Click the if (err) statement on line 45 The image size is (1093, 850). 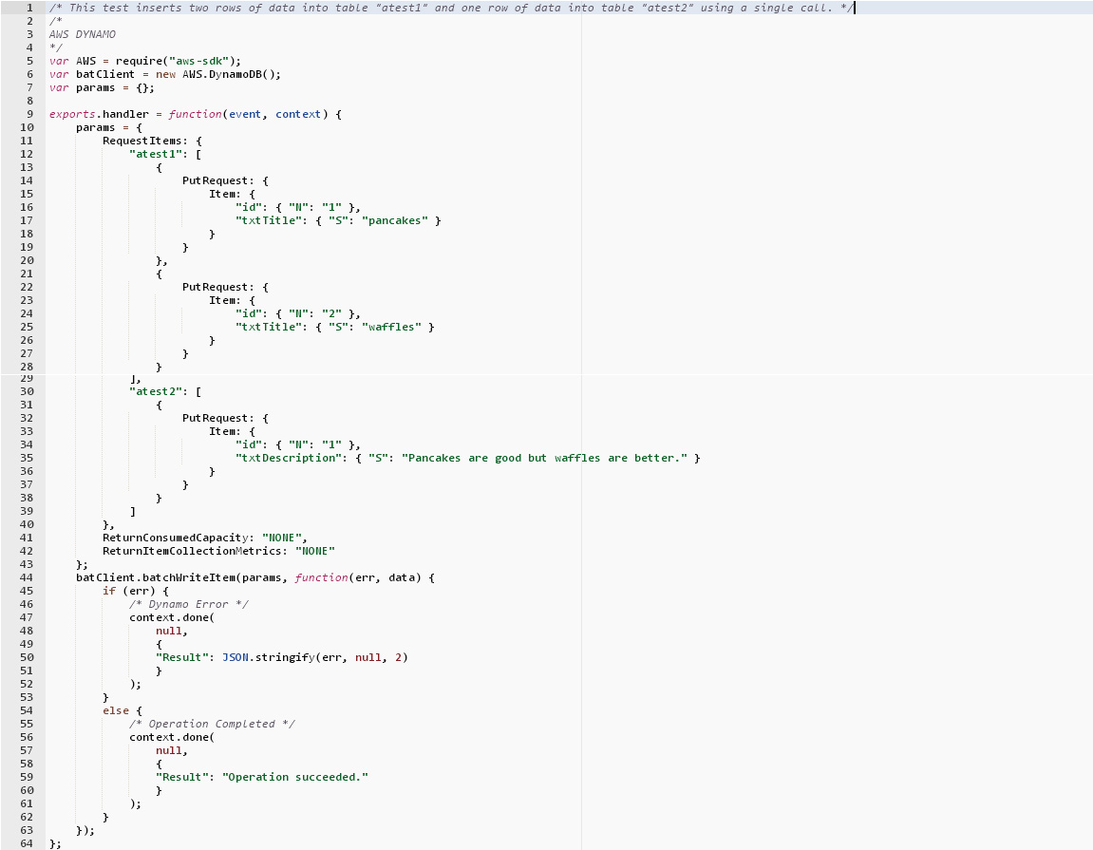pyautogui.click(x=129, y=591)
